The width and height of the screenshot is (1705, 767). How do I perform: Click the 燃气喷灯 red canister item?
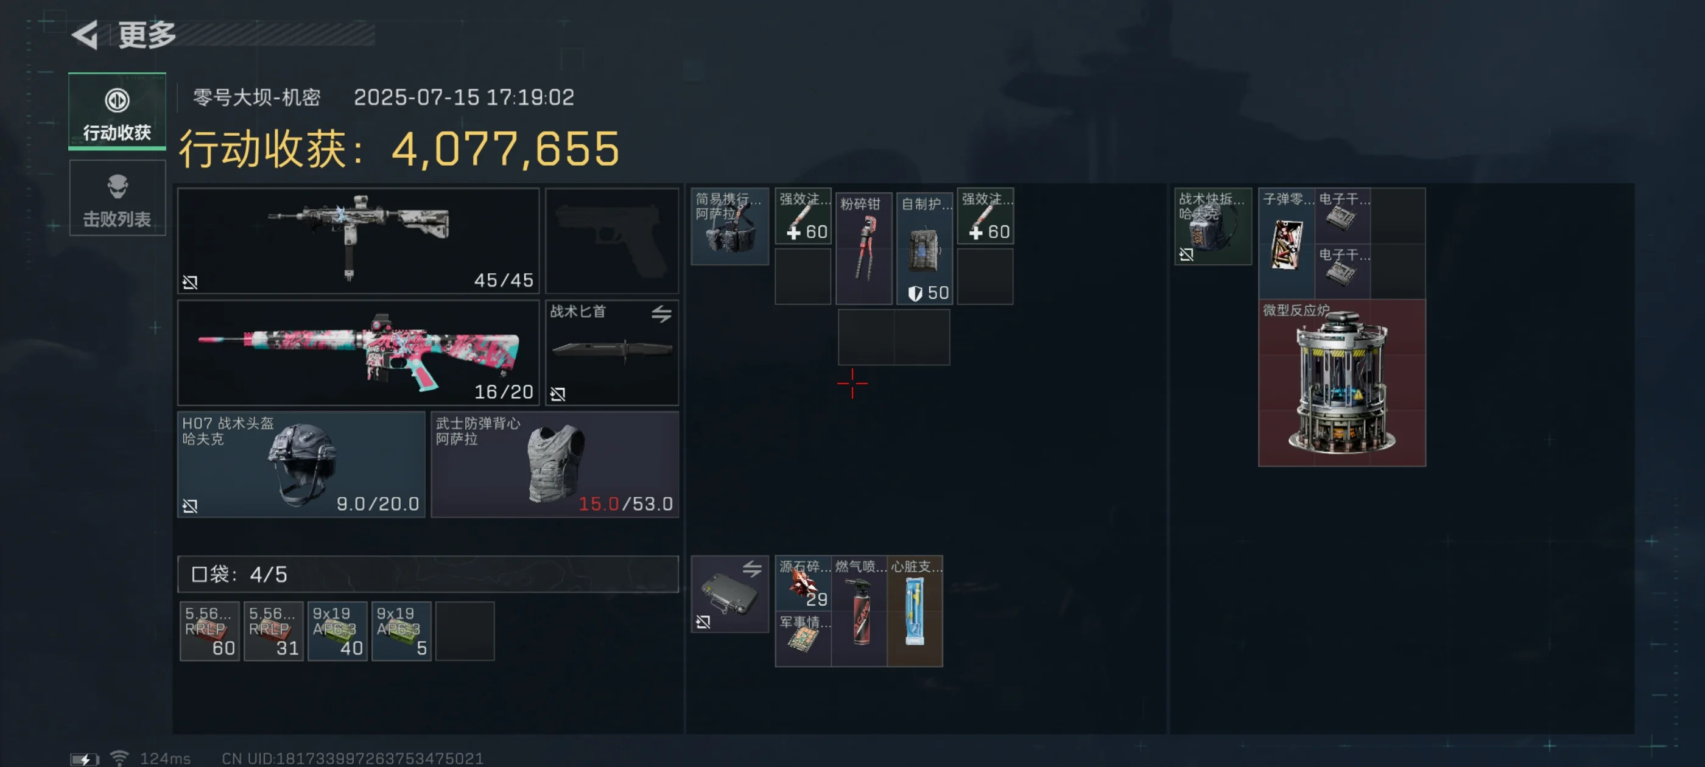[x=859, y=611]
